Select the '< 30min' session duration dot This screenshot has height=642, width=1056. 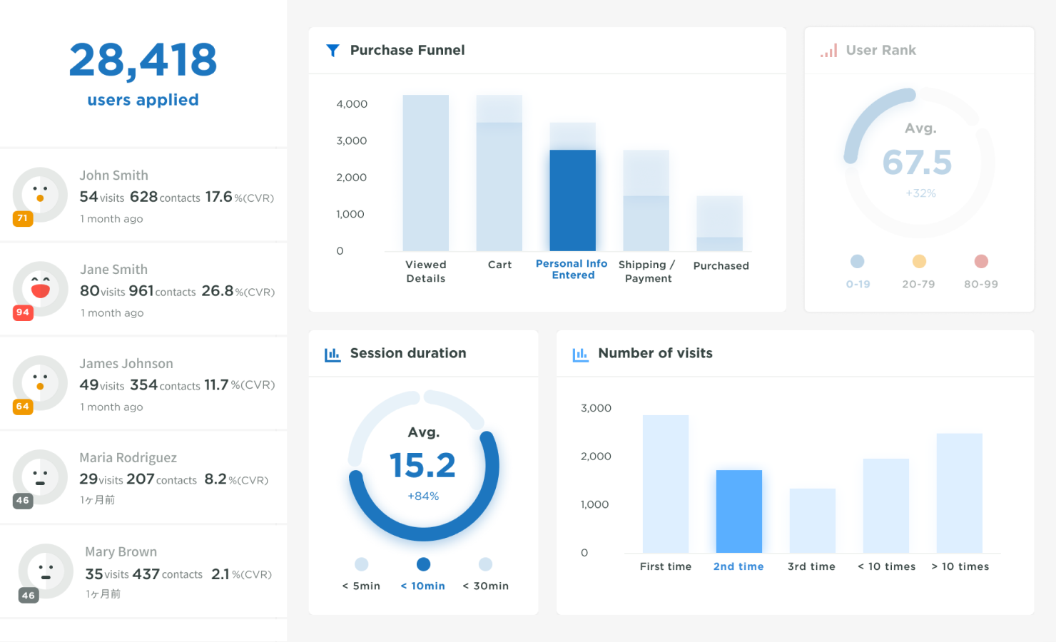pos(486,564)
